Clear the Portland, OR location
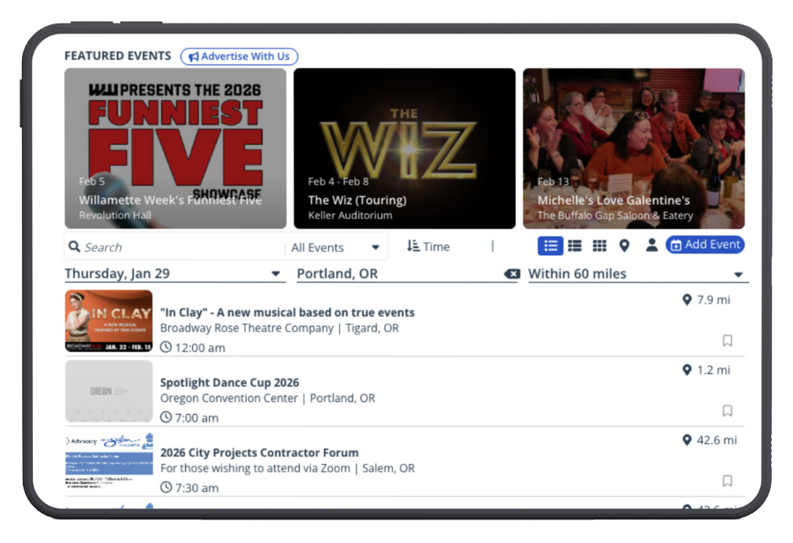The width and height of the screenshot is (793, 543). (x=512, y=274)
